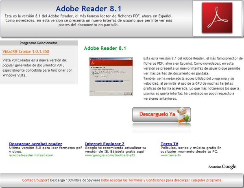Click the acrobatreader.ircfast.com URL
The width and height of the screenshot is (244, 188).
click(x=31, y=155)
